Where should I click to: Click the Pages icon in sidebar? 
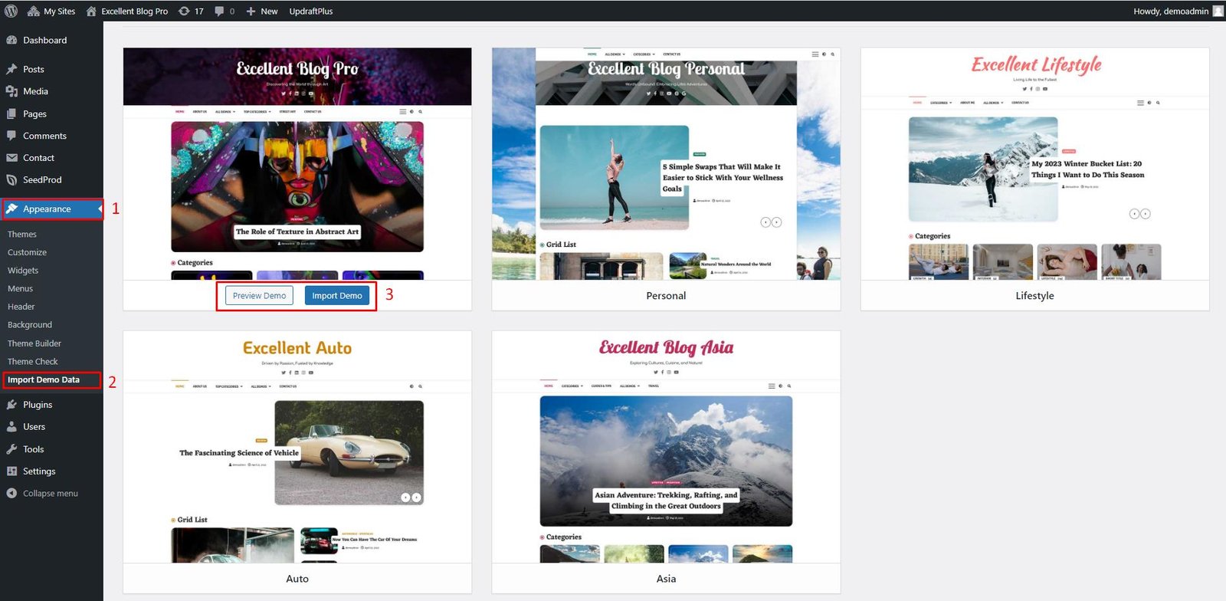11,113
